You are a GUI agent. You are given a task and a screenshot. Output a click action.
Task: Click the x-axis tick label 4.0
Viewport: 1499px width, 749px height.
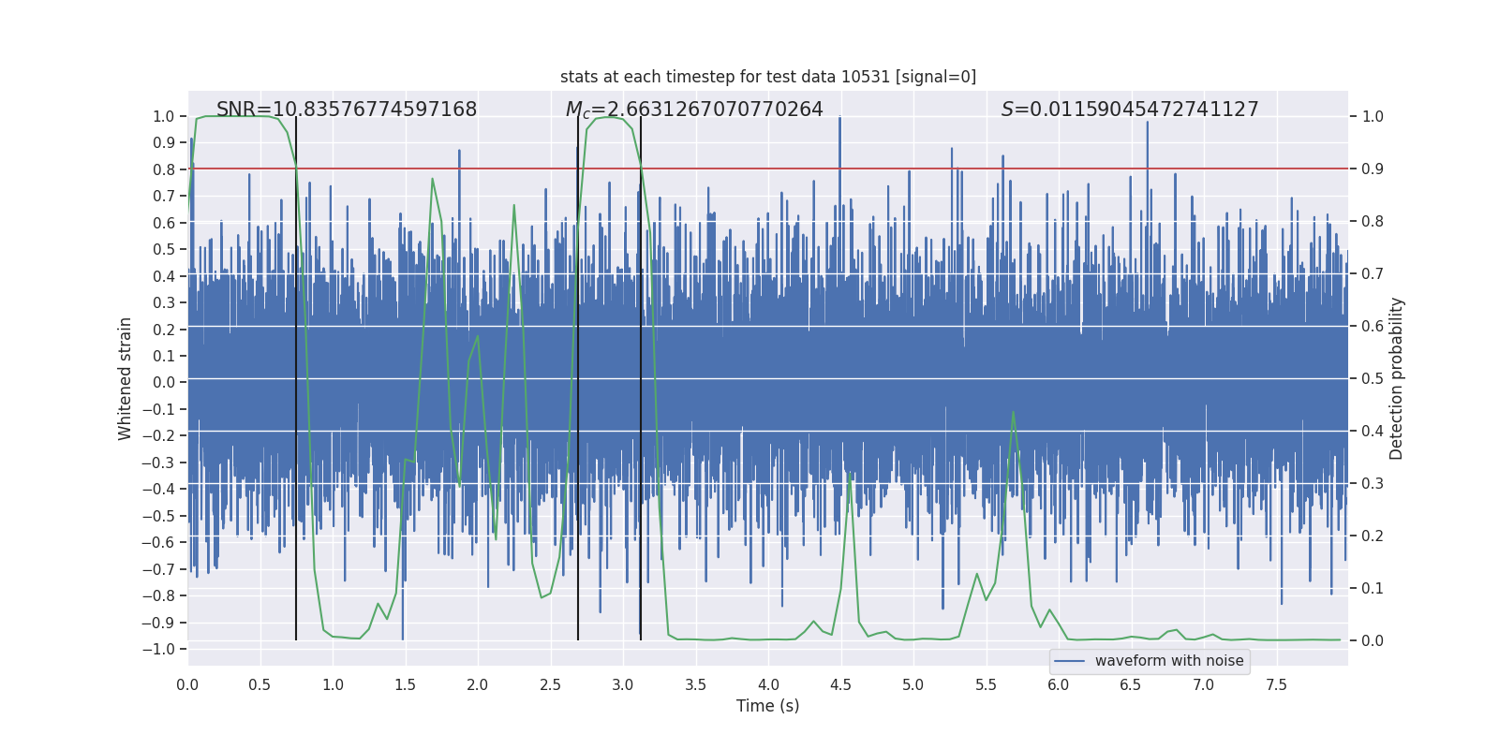(x=768, y=684)
